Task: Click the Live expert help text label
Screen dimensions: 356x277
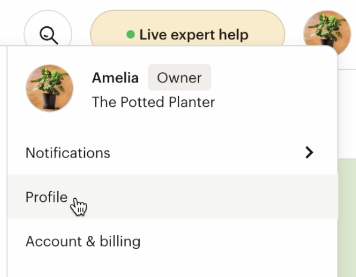Action: (194, 35)
